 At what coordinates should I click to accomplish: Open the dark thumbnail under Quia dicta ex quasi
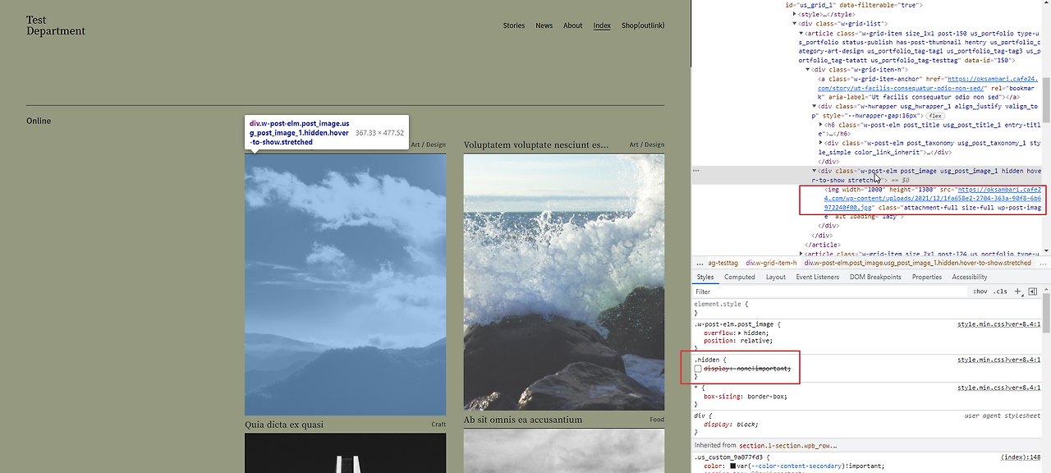coord(345,453)
